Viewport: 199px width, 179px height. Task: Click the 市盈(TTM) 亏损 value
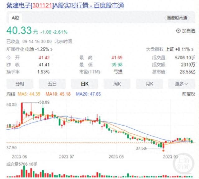tap(118, 72)
